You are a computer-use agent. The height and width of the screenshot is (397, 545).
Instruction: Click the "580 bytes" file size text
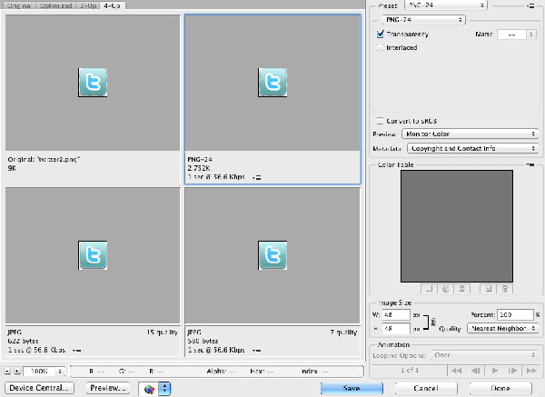(x=203, y=341)
